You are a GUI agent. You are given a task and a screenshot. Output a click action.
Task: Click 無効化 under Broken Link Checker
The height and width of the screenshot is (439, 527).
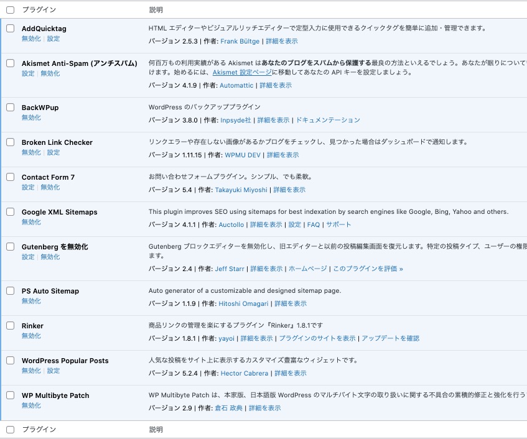click(31, 152)
